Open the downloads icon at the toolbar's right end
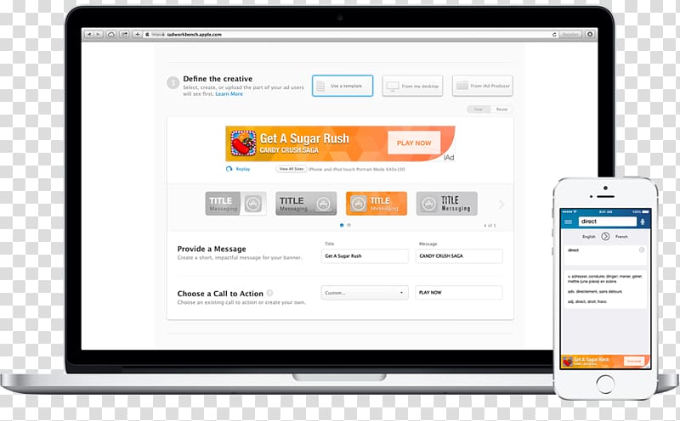This screenshot has width=680, height=421. coord(590,34)
